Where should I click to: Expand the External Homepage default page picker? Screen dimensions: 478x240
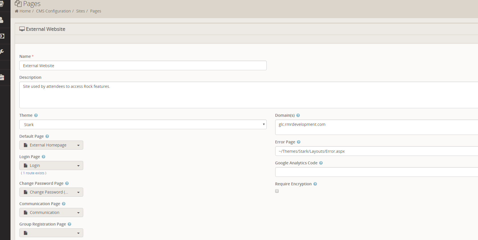click(51, 145)
